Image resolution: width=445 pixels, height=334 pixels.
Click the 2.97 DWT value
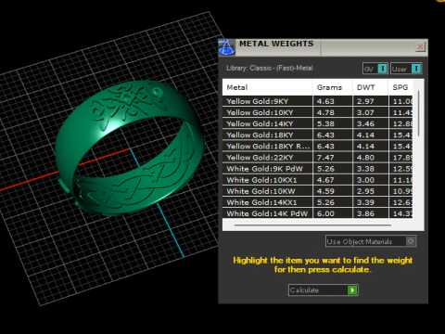point(365,101)
